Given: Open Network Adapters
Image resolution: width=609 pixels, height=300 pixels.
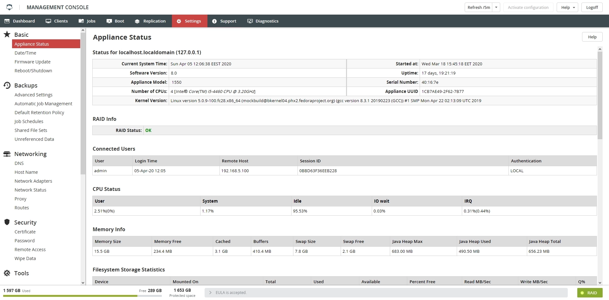Looking at the screenshot, I should coord(33,181).
